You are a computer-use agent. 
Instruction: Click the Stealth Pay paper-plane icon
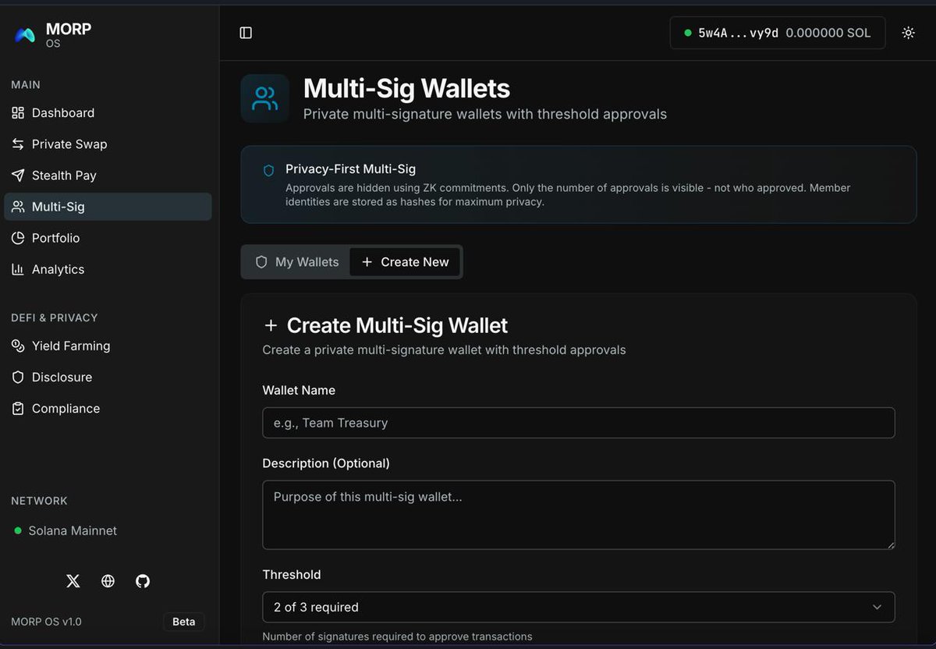(18, 176)
